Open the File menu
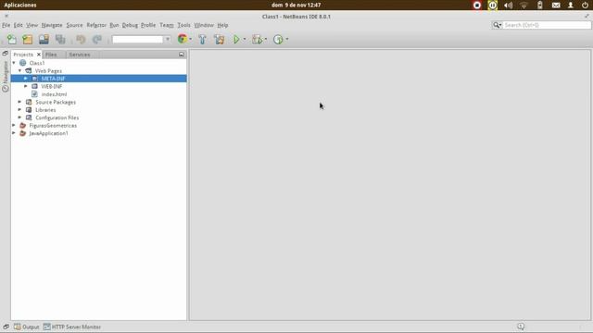This screenshot has height=333, width=593. [x=6, y=25]
